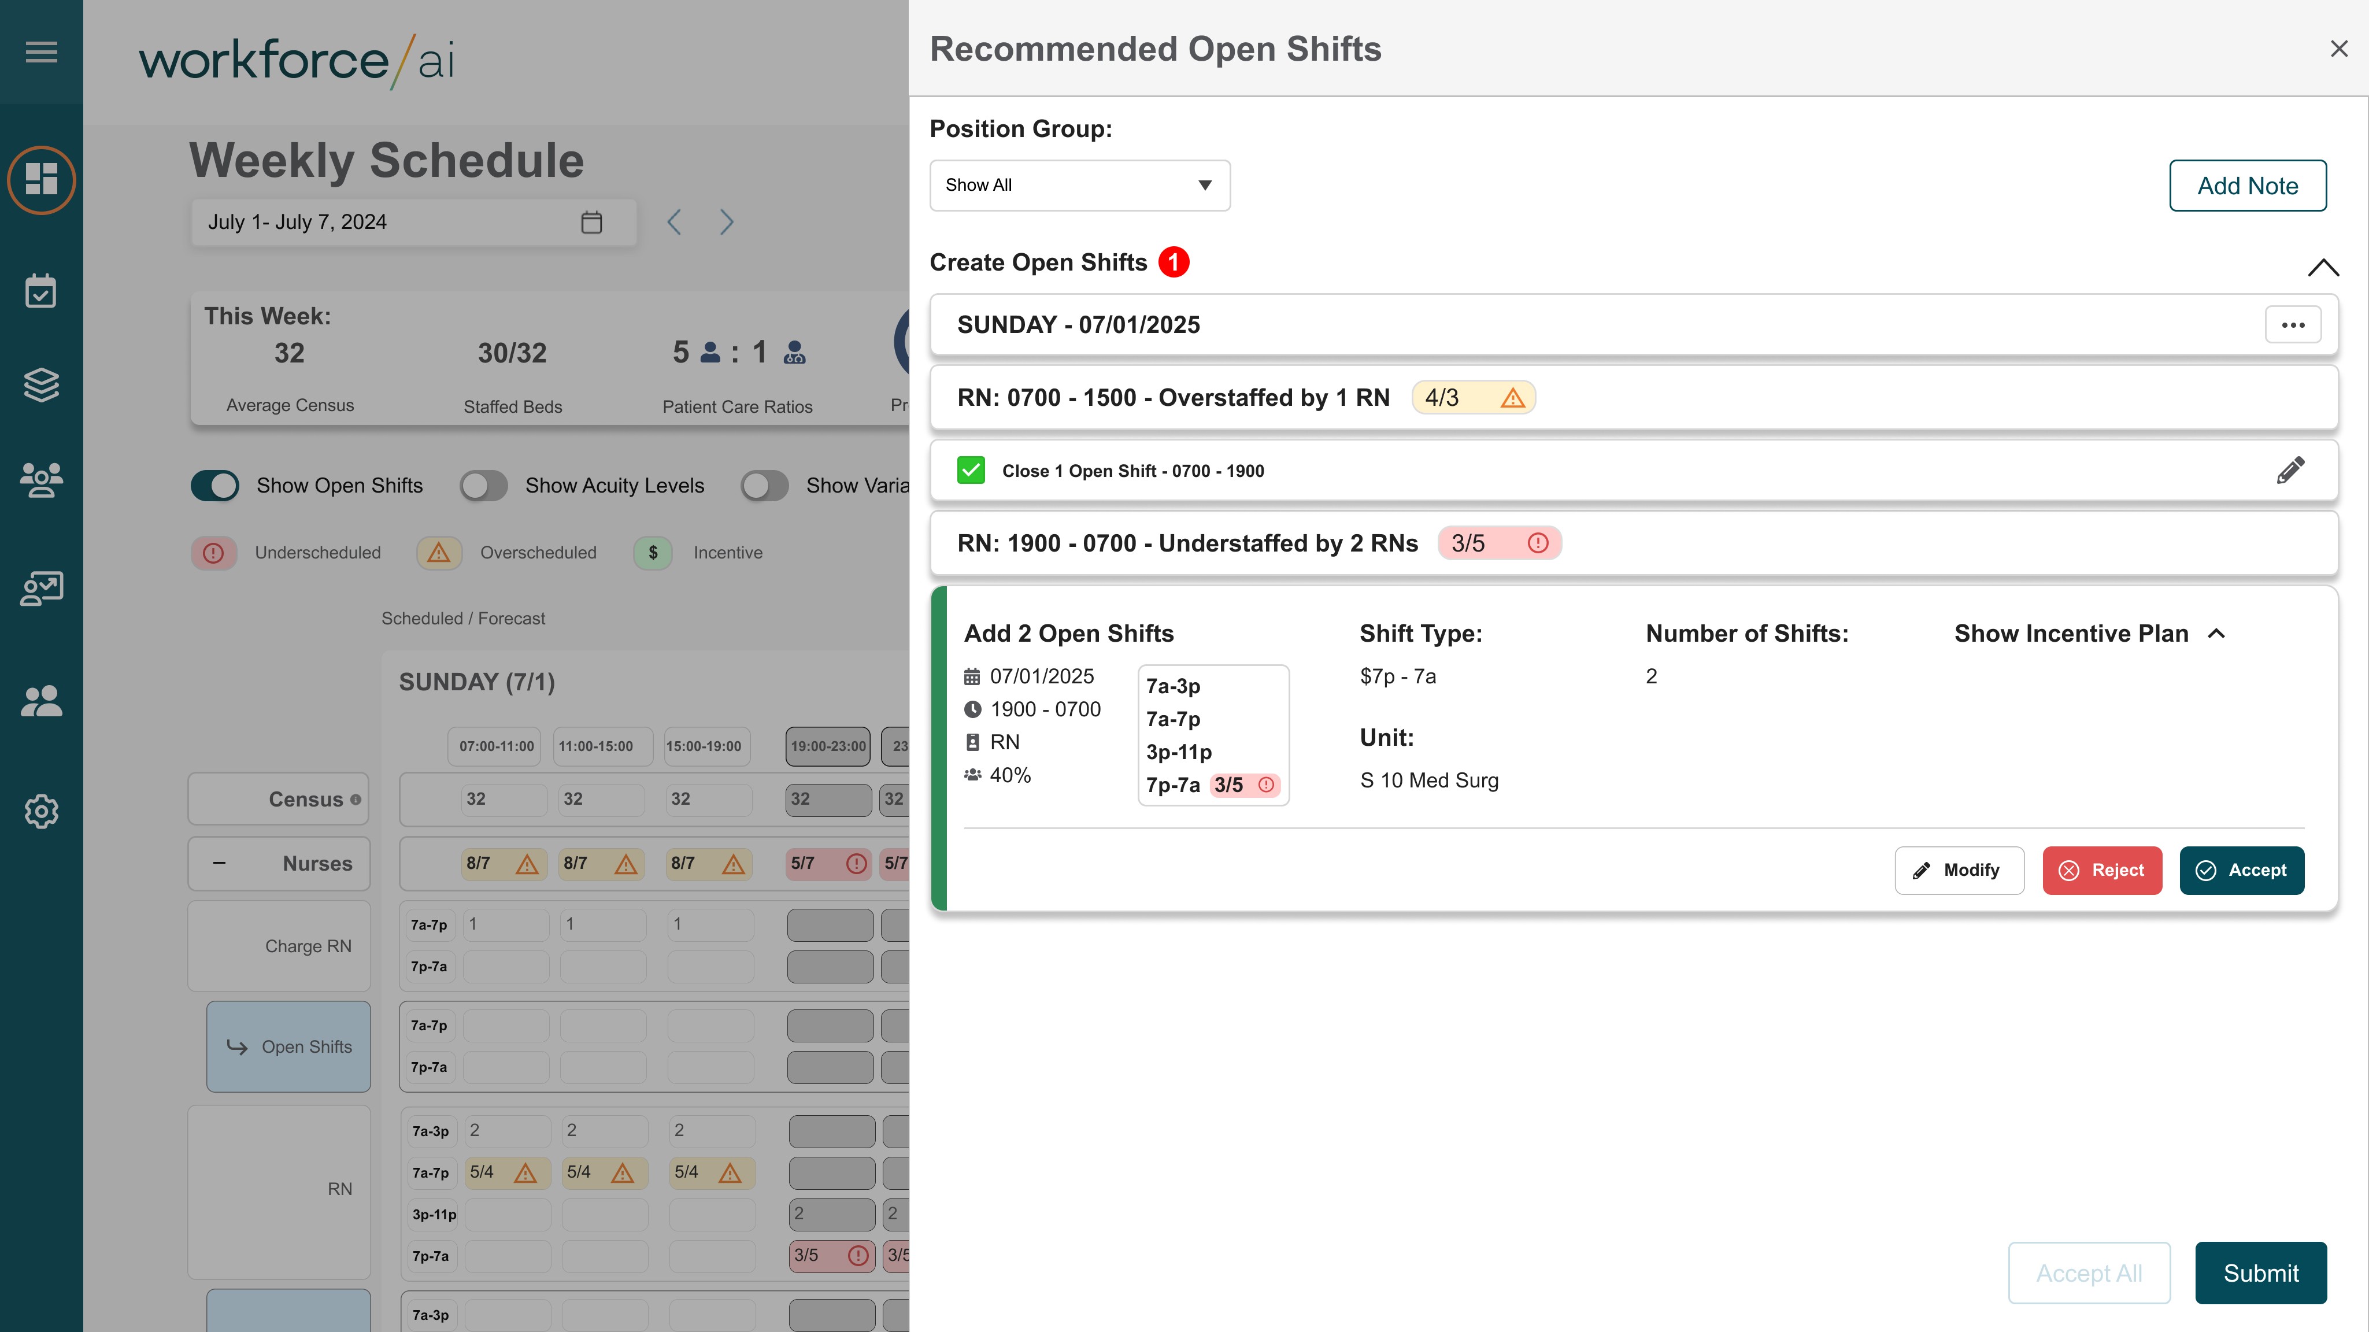The width and height of the screenshot is (2369, 1332).
Task: Accept the Add 2 Open Shifts recommendation
Action: [2241, 870]
